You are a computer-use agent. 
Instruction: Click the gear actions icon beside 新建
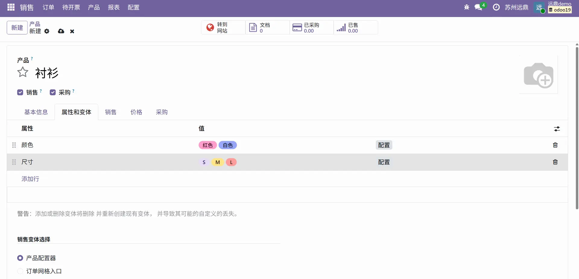(x=47, y=31)
